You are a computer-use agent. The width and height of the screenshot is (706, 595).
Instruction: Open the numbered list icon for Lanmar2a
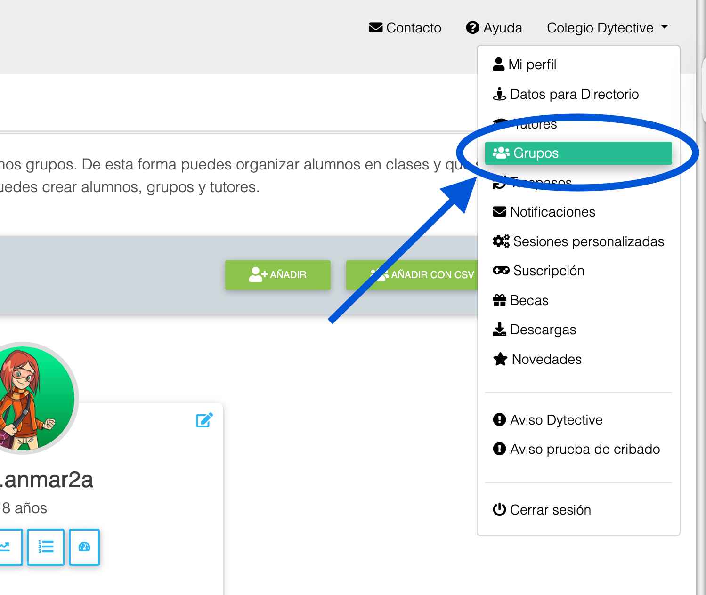pyautogui.click(x=46, y=547)
